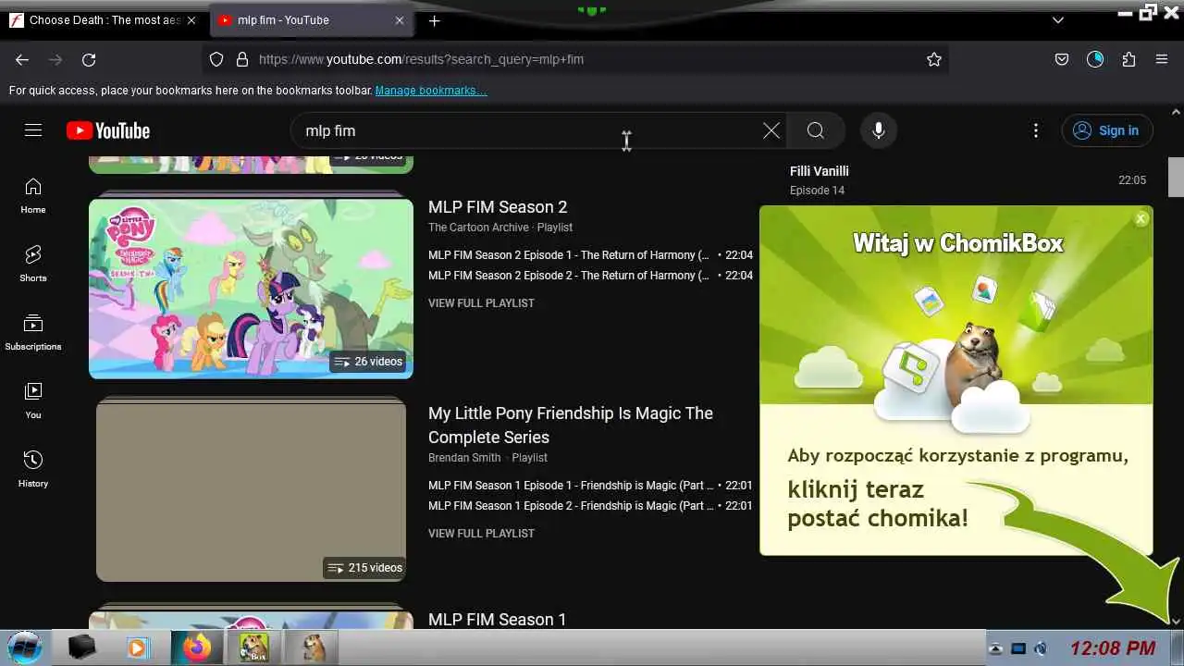Click the Sign in button
The width and height of the screenshot is (1184, 666).
click(x=1107, y=130)
